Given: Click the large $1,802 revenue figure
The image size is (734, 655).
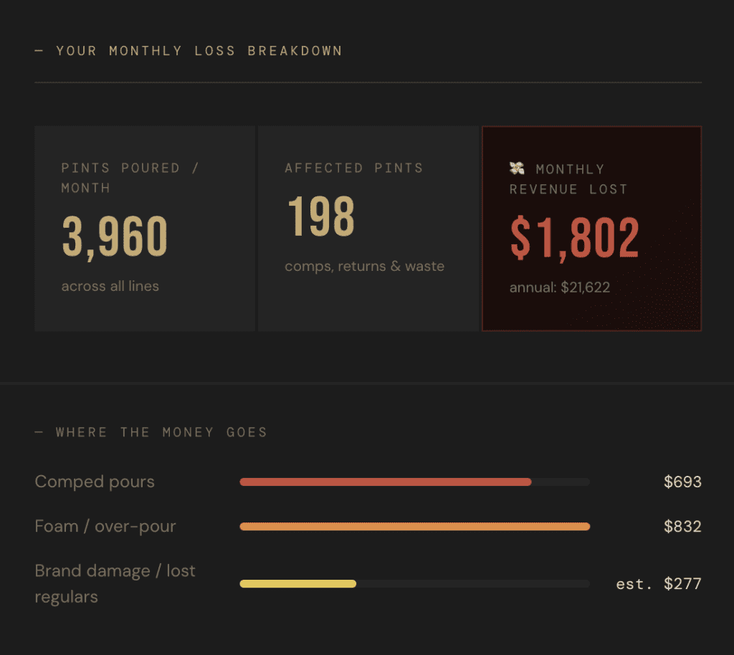Looking at the screenshot, I should click(x=573, y=239).
